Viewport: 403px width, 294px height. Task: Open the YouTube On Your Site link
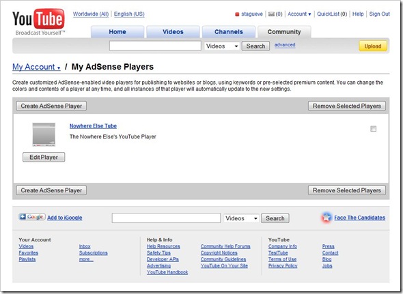(x=224, y=266)
